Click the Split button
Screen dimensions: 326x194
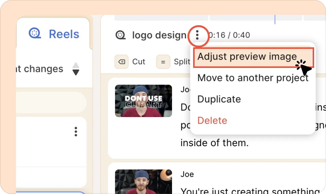(x=173, y=62)
